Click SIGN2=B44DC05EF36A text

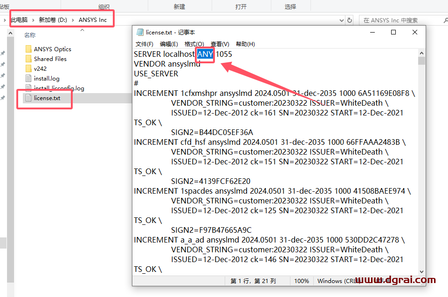point(212,132)
